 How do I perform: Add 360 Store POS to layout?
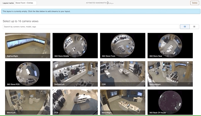[28, 74]
